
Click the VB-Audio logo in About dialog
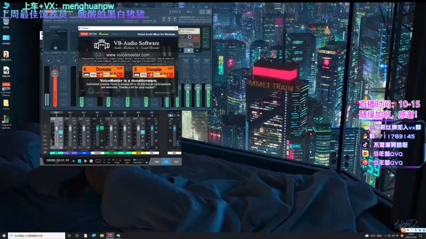101,45
